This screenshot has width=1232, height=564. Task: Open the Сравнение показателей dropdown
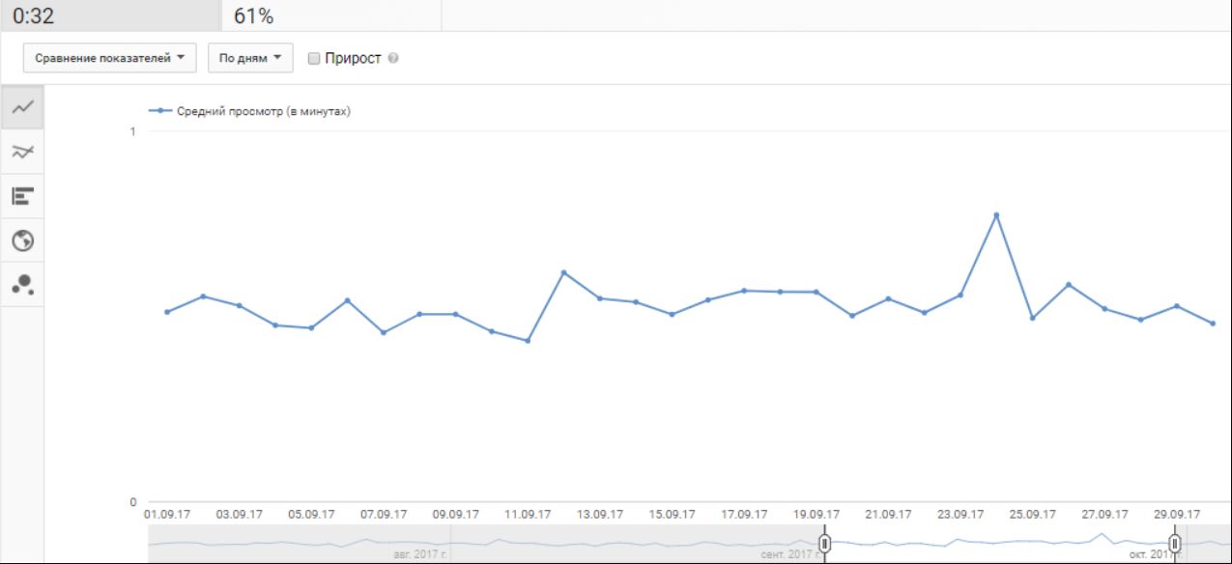click(109, 58)
